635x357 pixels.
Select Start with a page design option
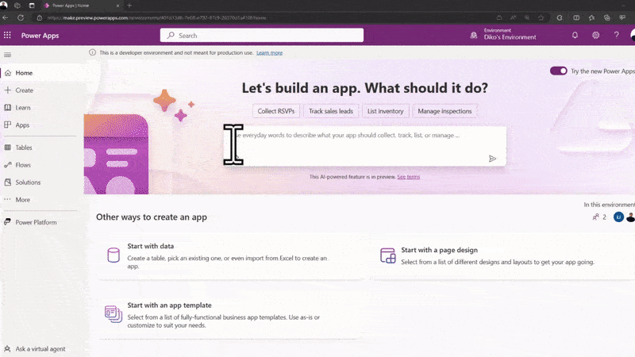tap(504, 255)
